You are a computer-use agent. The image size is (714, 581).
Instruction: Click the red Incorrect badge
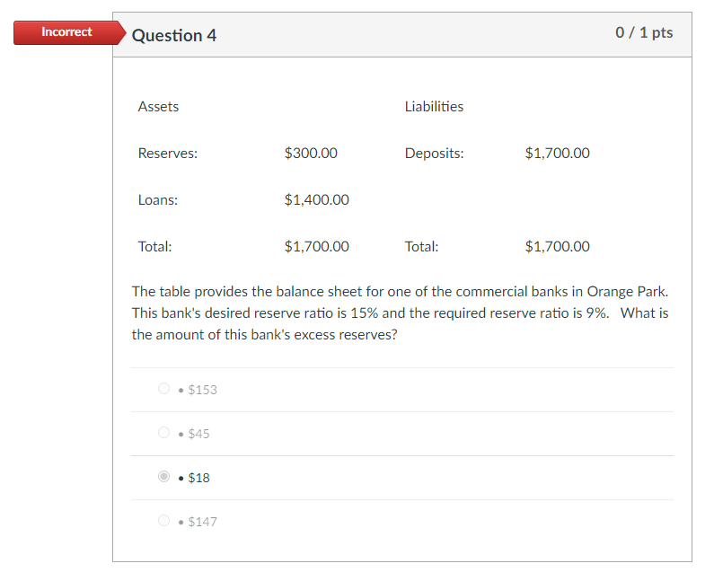pos(70,32)
